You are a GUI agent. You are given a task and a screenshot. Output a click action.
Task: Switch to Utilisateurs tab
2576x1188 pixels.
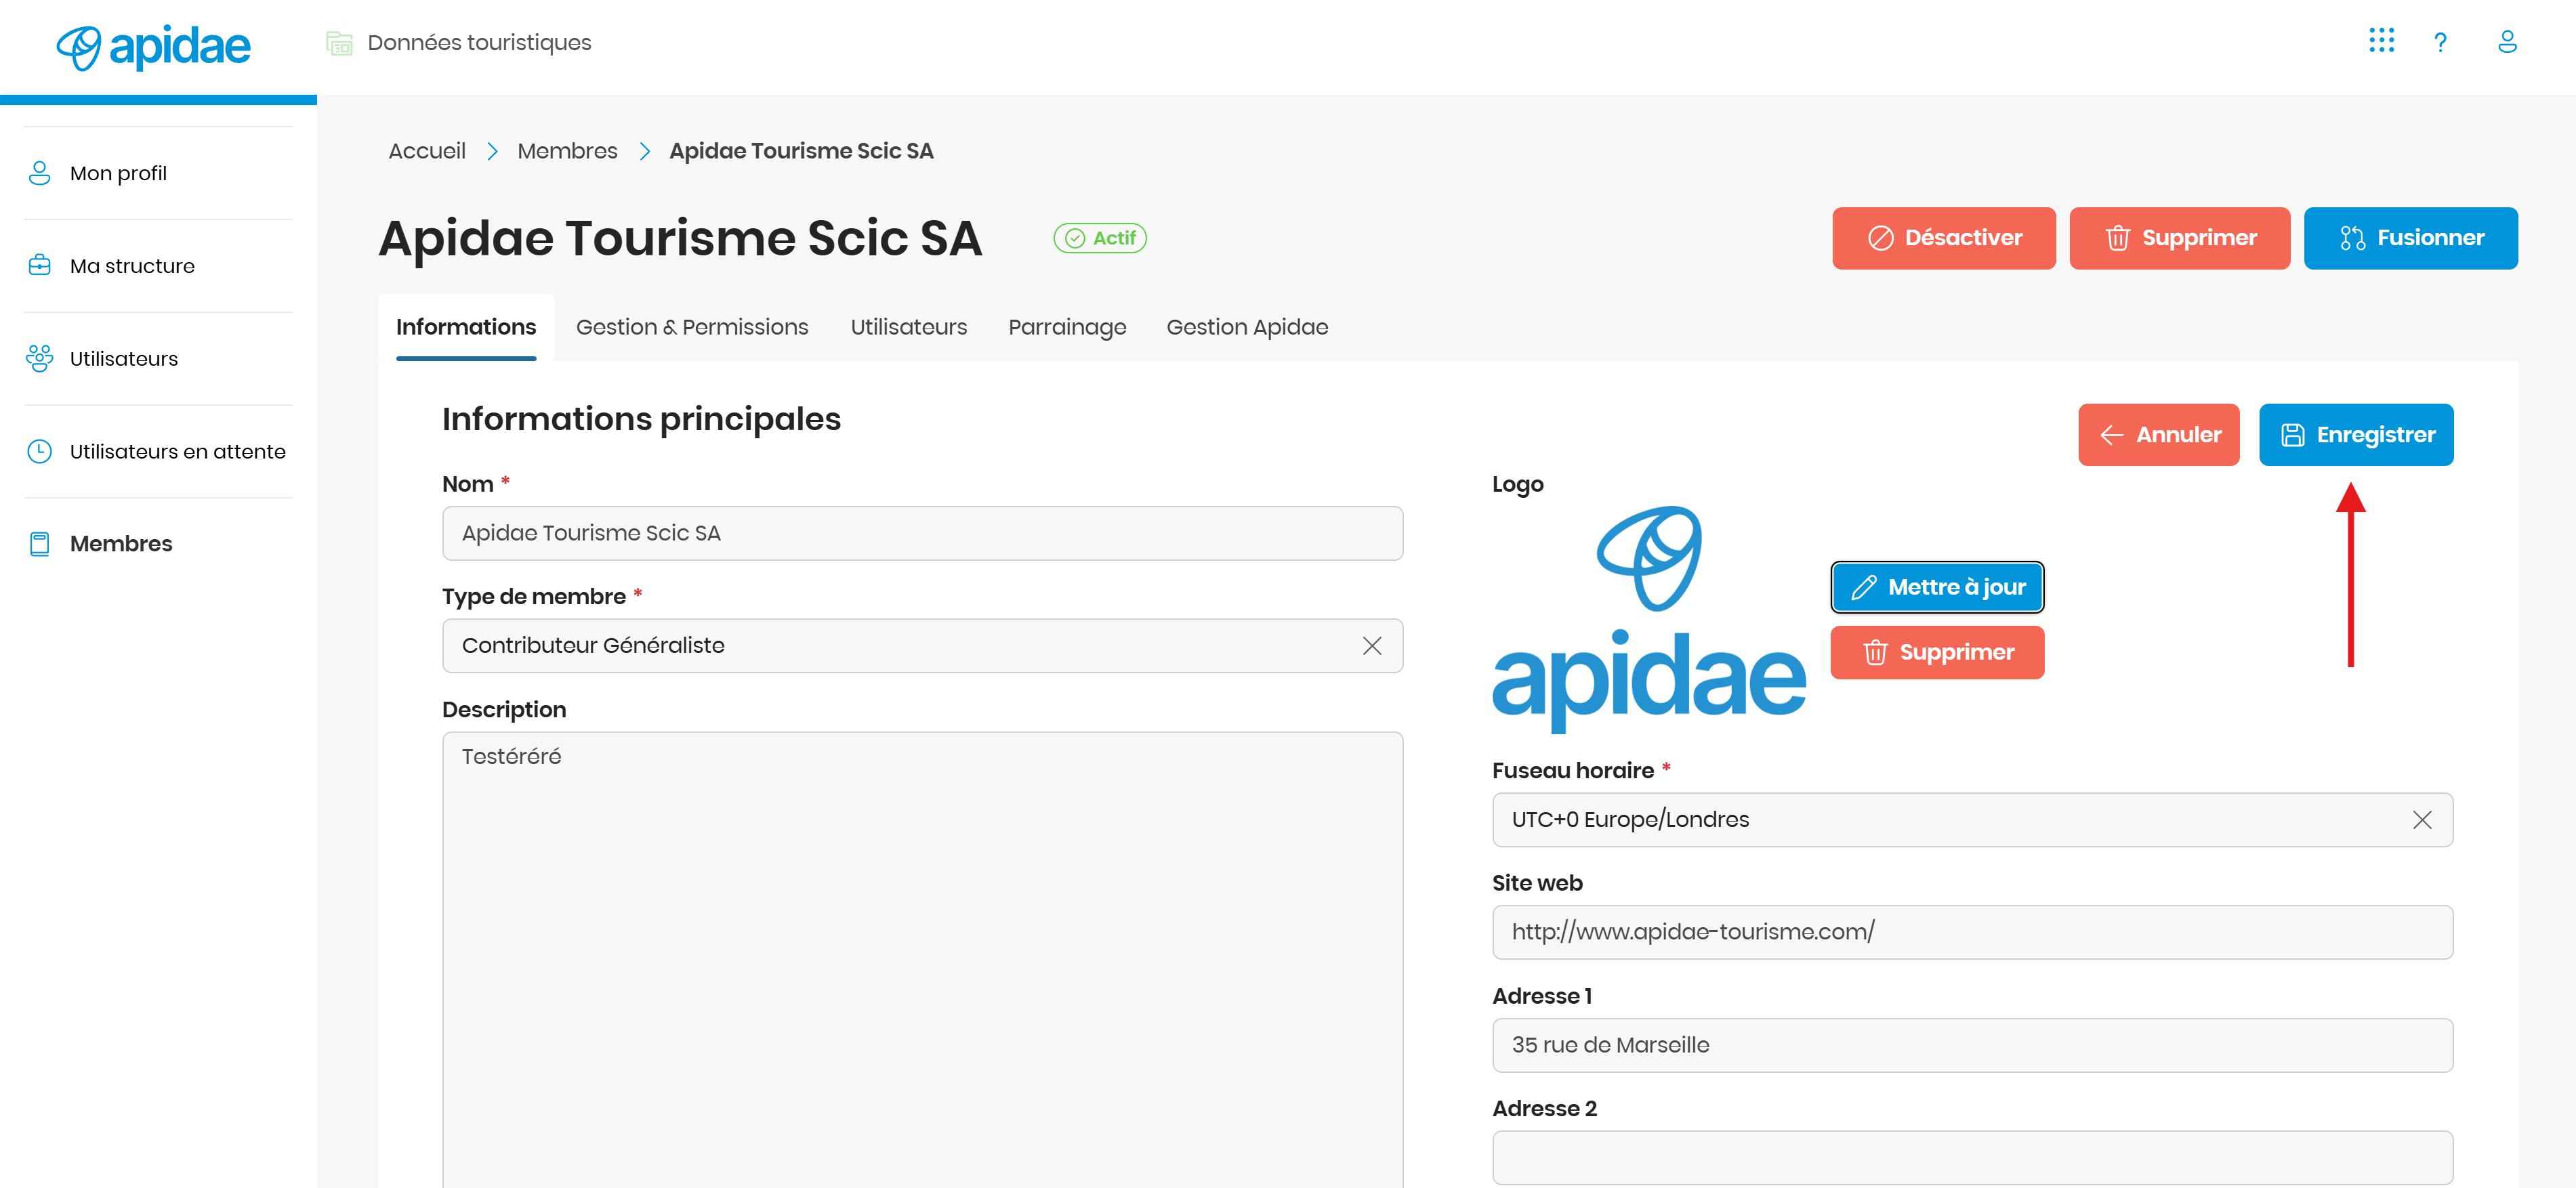click(x=908, y=327)
